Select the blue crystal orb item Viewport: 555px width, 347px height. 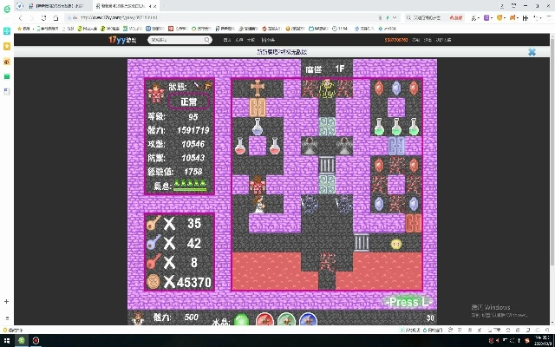click(x=308, y=320)
